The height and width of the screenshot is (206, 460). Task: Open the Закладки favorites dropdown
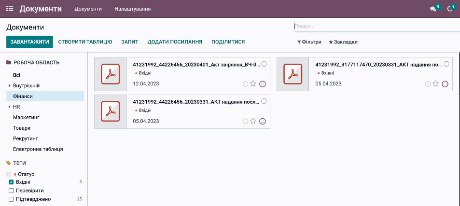coord(343,42)
